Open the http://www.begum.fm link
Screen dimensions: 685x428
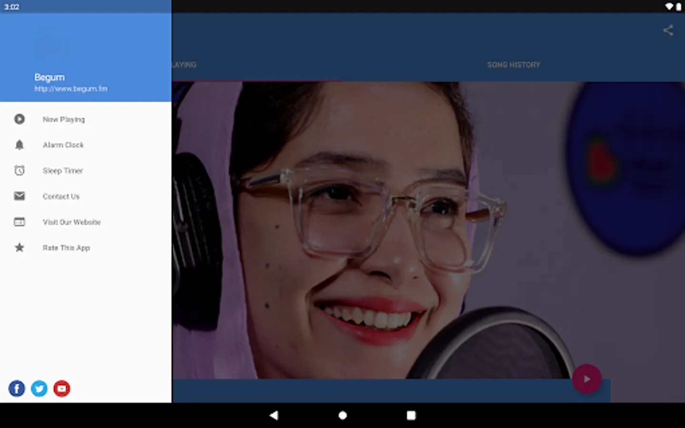coord(71,89)
